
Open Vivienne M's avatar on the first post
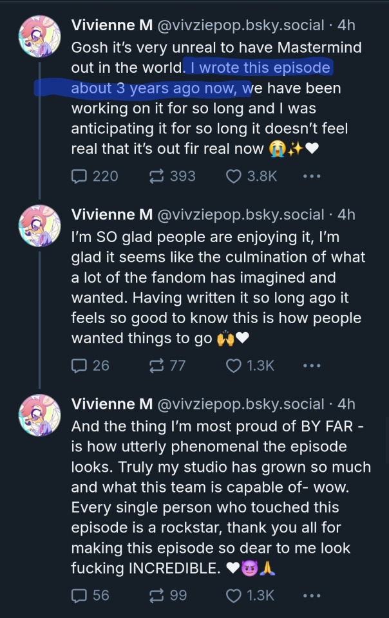40,37
